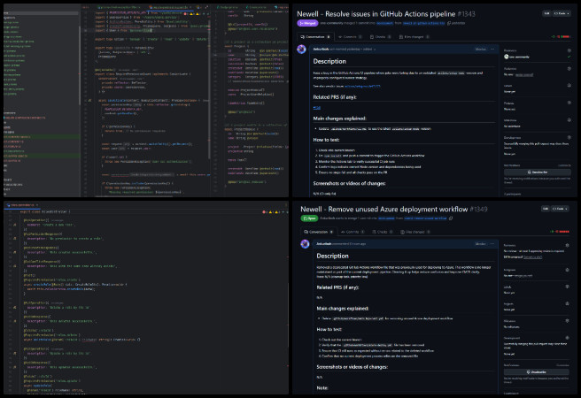Viewport: 581px width, 398px height.
Task: Open Assignees gear icon in PR #1343 sidebar
Action: point(569,68)
